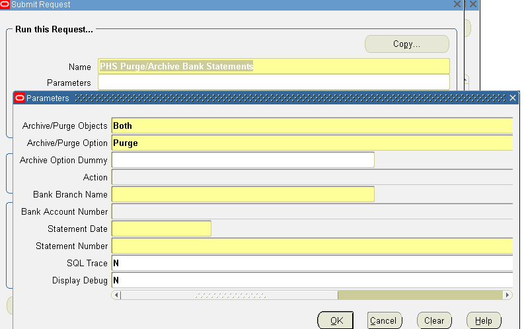Click the Statement Number field
The height and width of the screenshot is (329, 524).
click(x=312, y=246)
